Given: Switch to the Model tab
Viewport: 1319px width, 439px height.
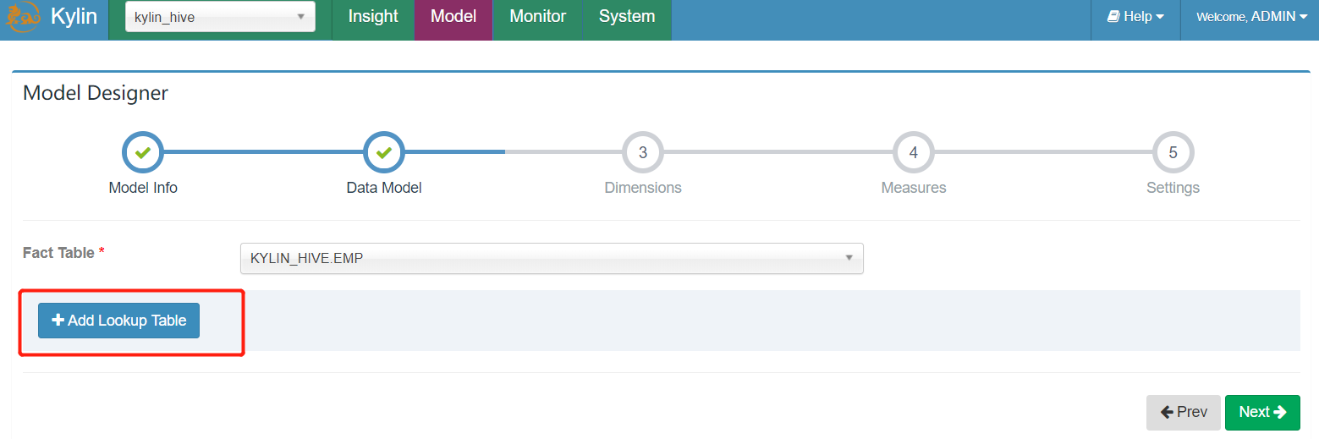Looking at the screenshot, I should (453, 17).
